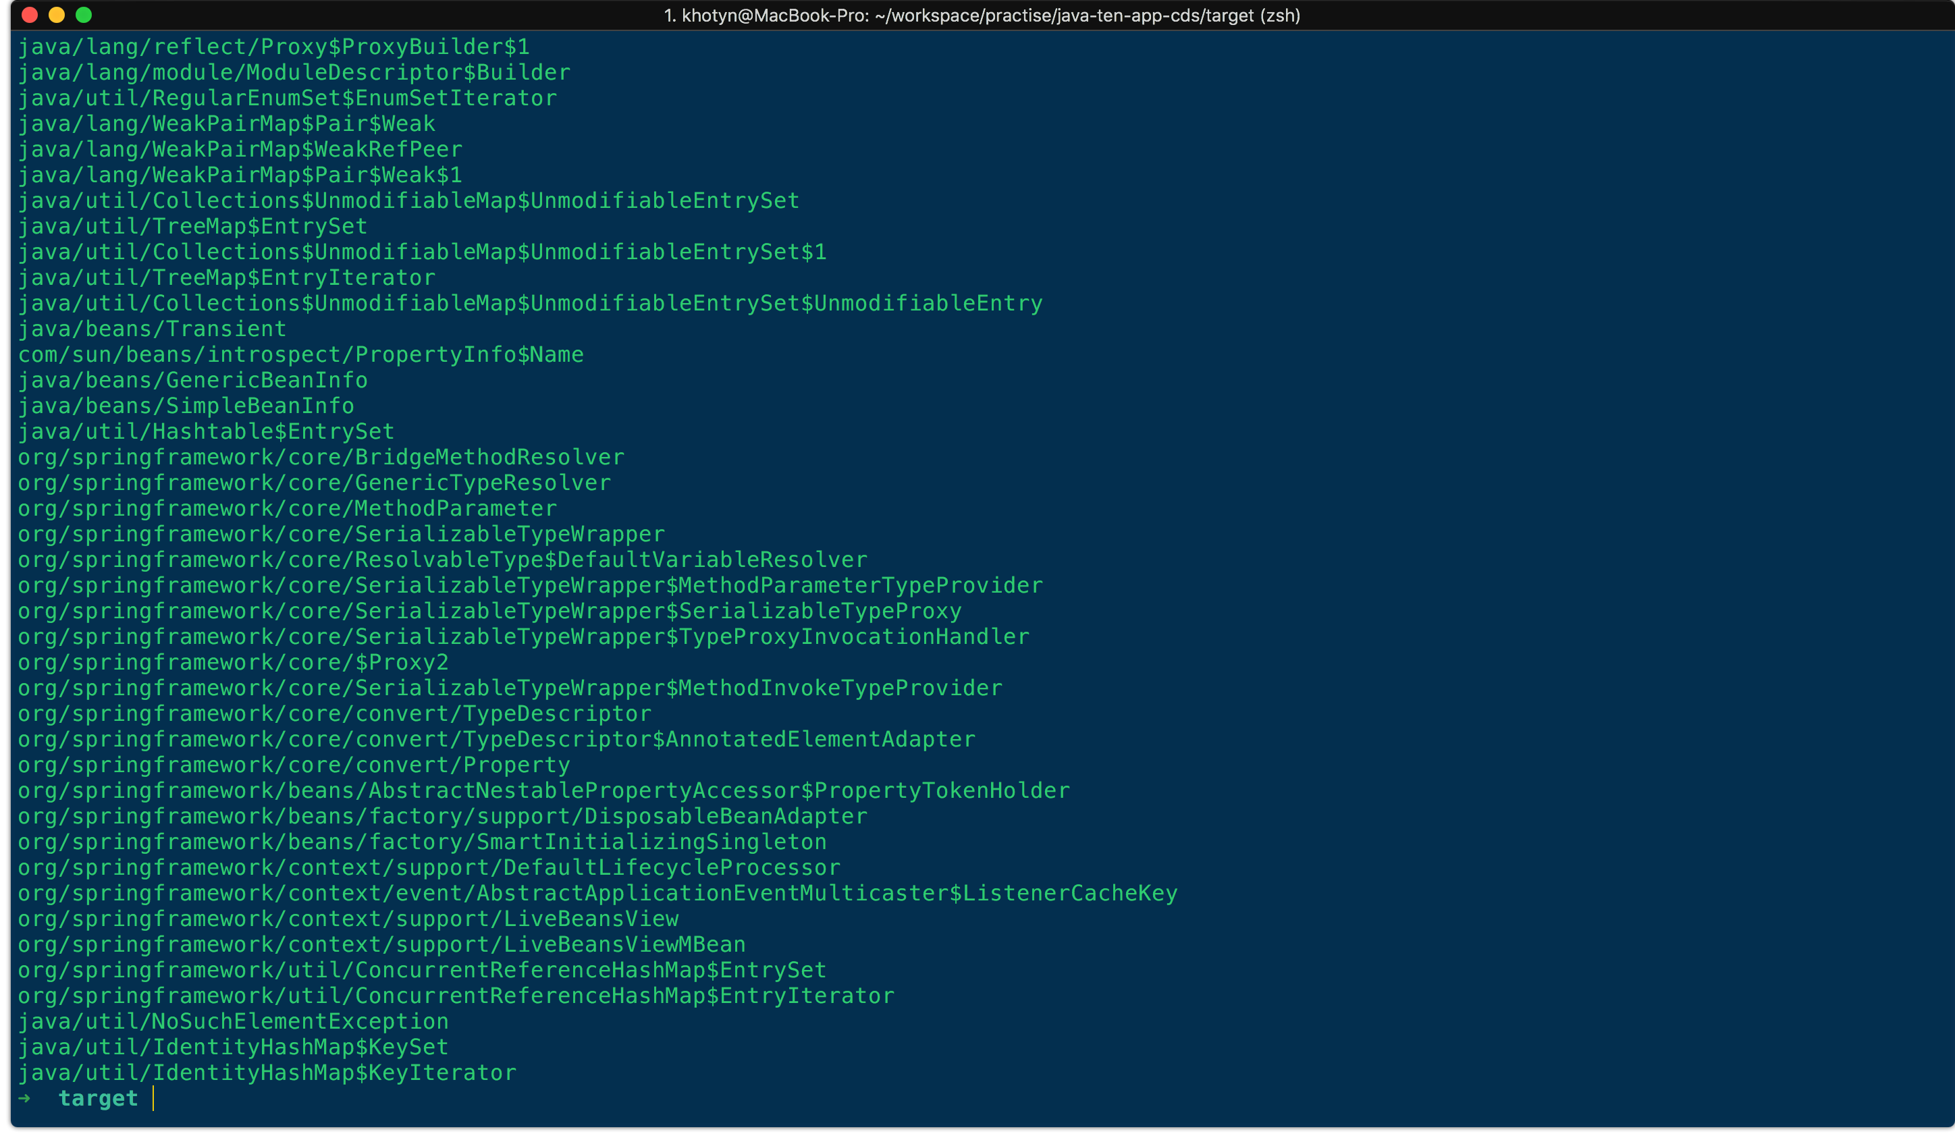1955x1138 pixels.
Task: Click the green fullscreen window button
Action: pyautogui.click(x=84, y=15)
